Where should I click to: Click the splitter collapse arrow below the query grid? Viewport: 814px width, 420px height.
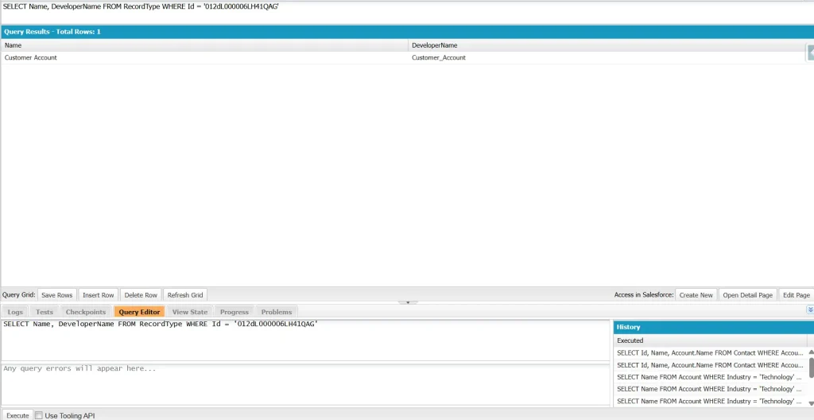(x=408, y=302)
